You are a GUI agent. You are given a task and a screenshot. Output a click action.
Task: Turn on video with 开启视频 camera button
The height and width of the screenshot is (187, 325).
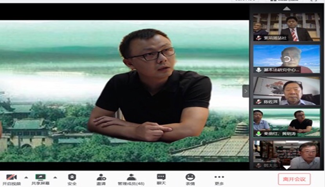pyautogui.click(x=11, y=178)
